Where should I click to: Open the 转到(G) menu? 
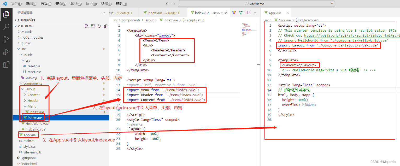(x=76, y=4)
